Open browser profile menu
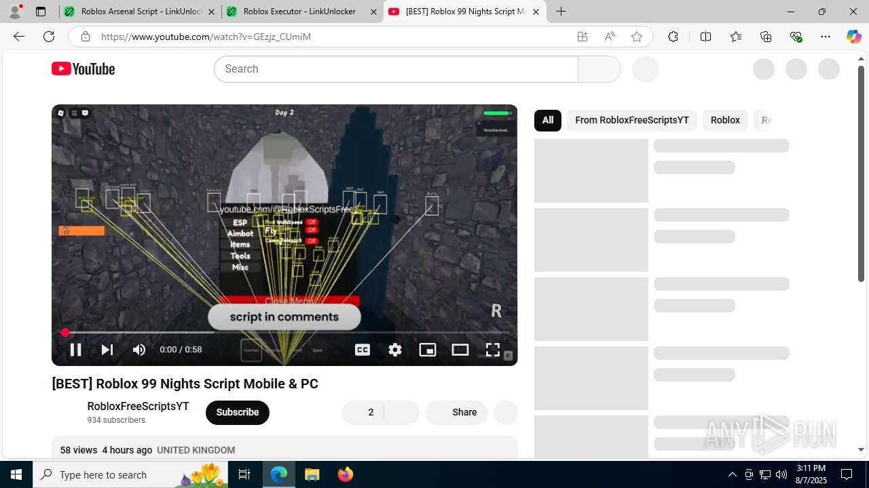The width and height of the screenshot is (869, 488). [15, 12]
